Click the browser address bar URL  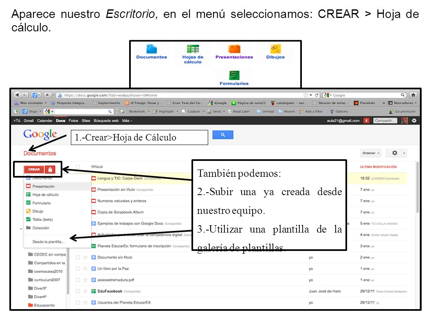coord(110,95)
